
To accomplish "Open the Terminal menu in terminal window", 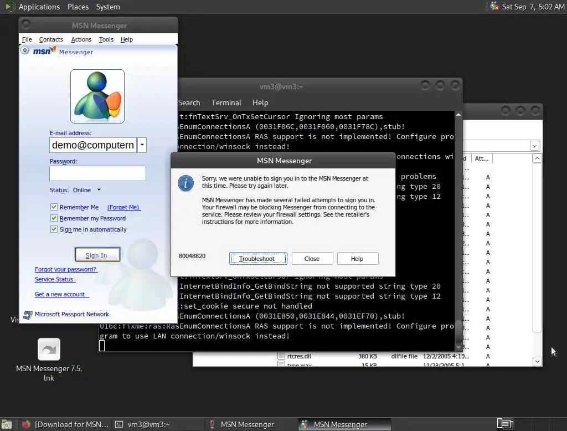I will click(x=226, y=103).
